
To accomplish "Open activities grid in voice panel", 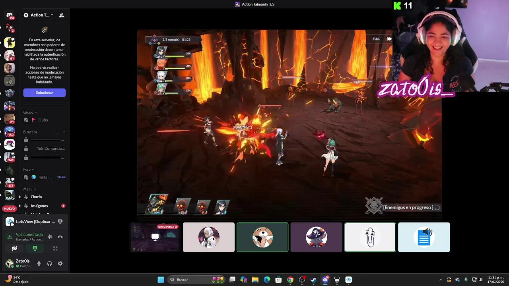I will tap(55, 248).
